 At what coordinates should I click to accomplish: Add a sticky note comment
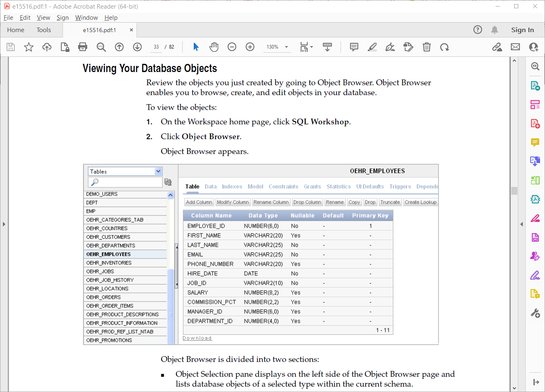(x=354, y=47)
